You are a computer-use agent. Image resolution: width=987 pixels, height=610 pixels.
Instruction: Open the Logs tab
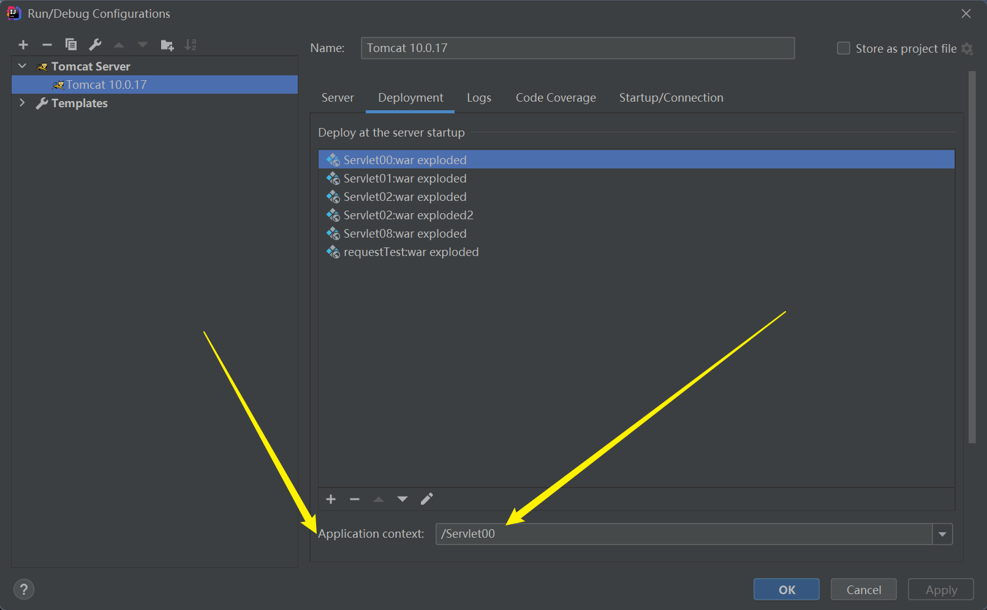[x=479, y=97]
